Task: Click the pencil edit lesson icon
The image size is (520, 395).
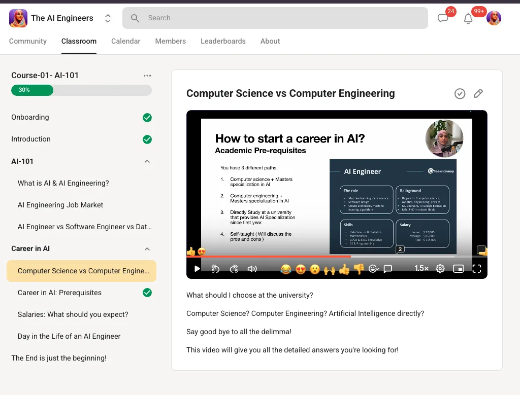Action: (x=478, y=94)
